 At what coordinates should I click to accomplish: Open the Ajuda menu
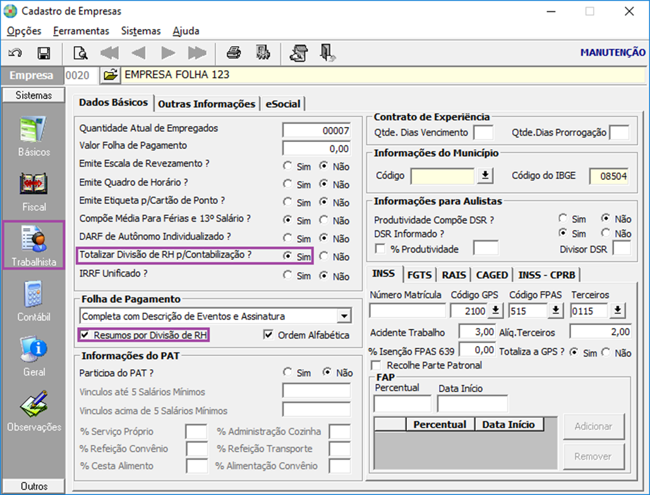pos(186,31)
